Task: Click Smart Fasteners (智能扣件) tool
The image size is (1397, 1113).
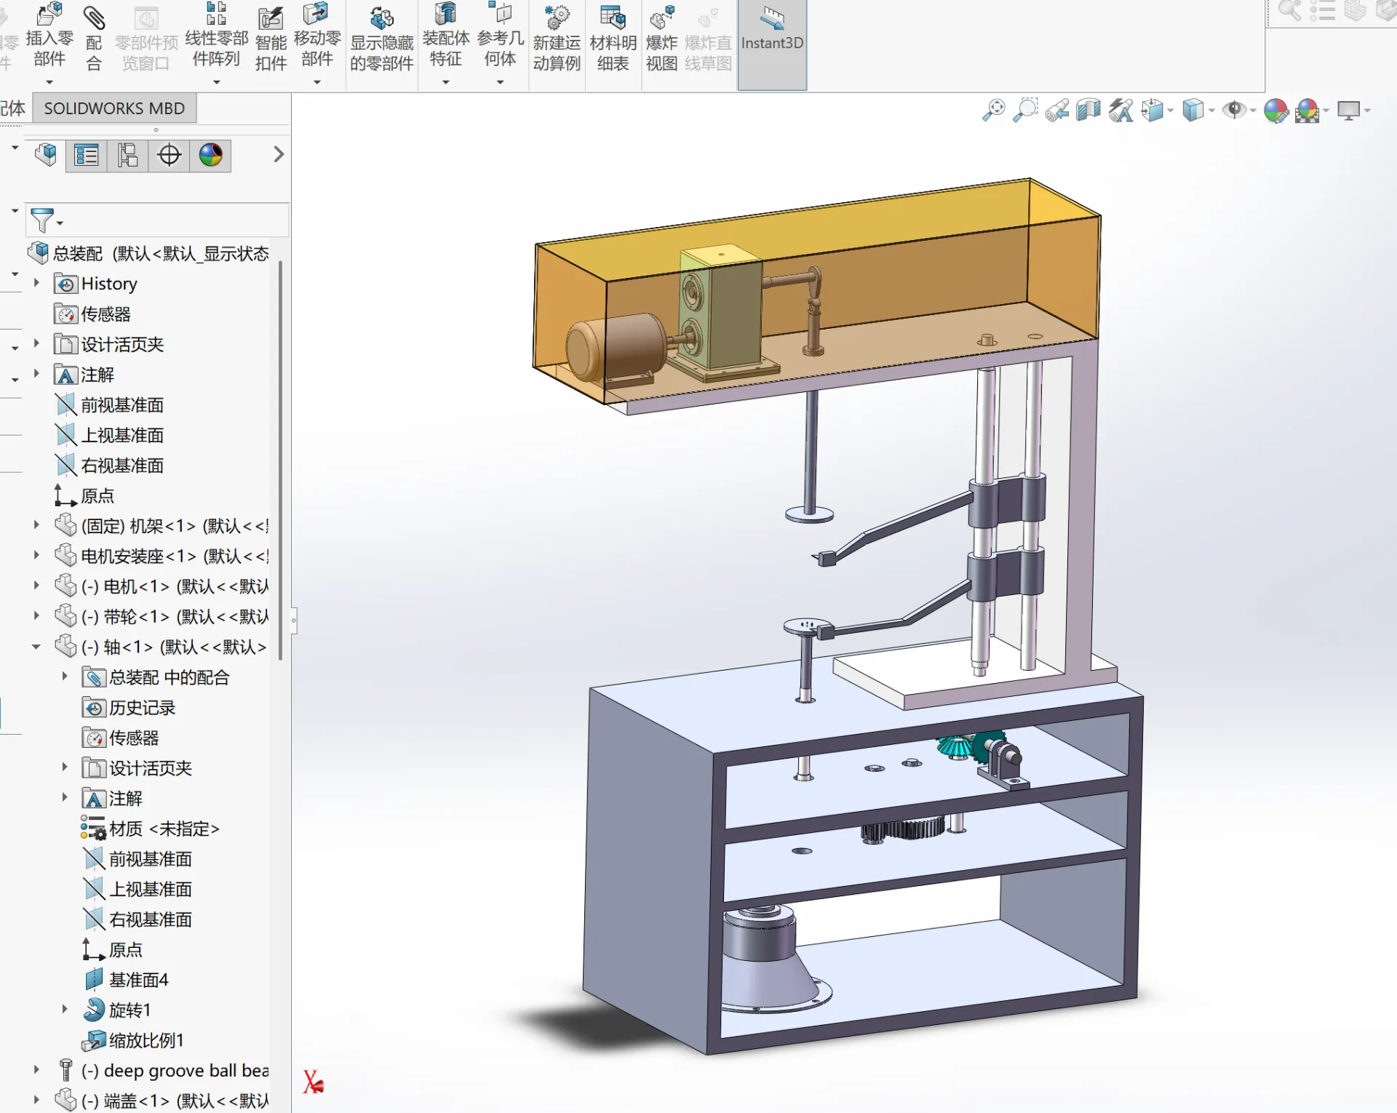Action: coord(271,40)
